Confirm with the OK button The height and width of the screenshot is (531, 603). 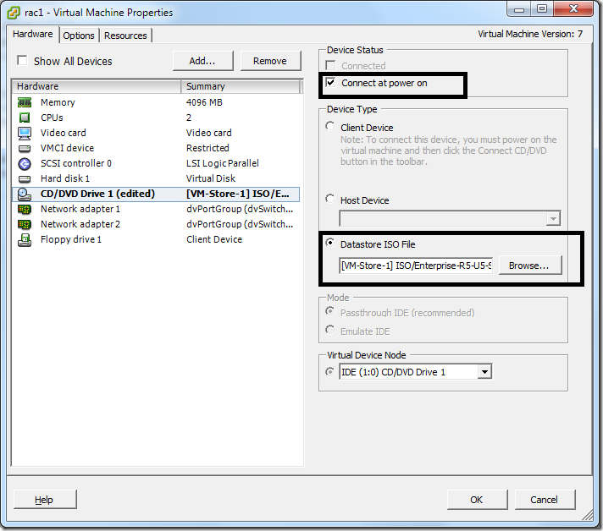[x=477, y=500]
